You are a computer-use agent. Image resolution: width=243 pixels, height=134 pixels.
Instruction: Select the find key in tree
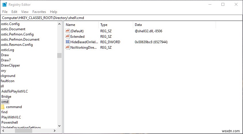4,112
